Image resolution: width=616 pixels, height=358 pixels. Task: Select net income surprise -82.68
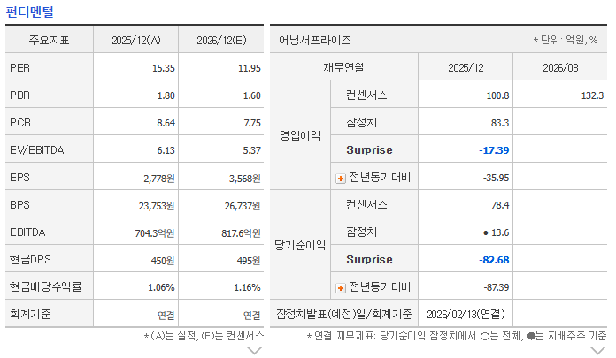[x=494, y=260]
